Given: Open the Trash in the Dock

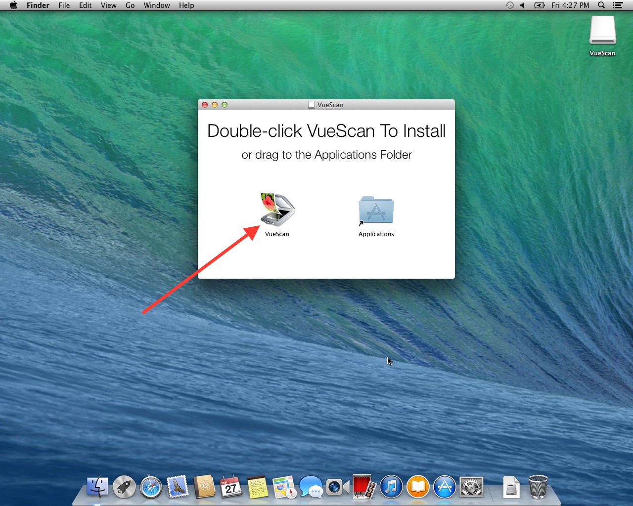Looking at the screenshot, I should pyautogui.click(x=538, y=487).
